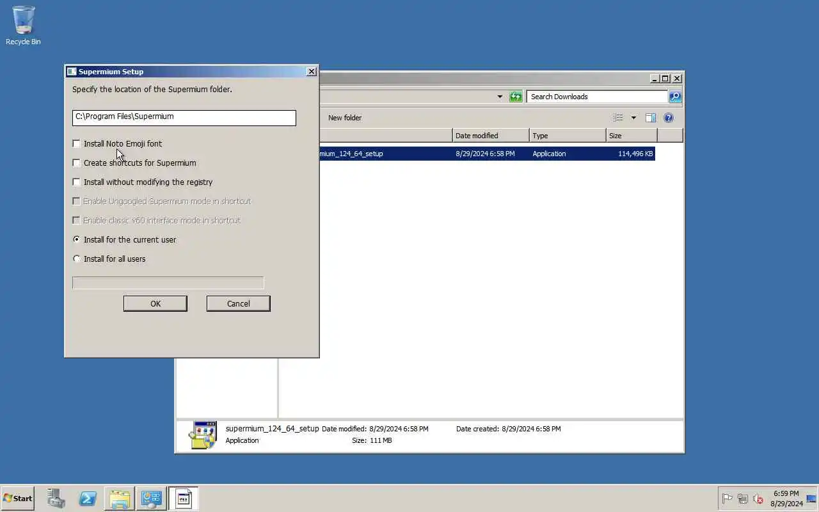Screen dimensions: 819x512
Task: Select Install for the current user
Action: (x=77, y=240)
